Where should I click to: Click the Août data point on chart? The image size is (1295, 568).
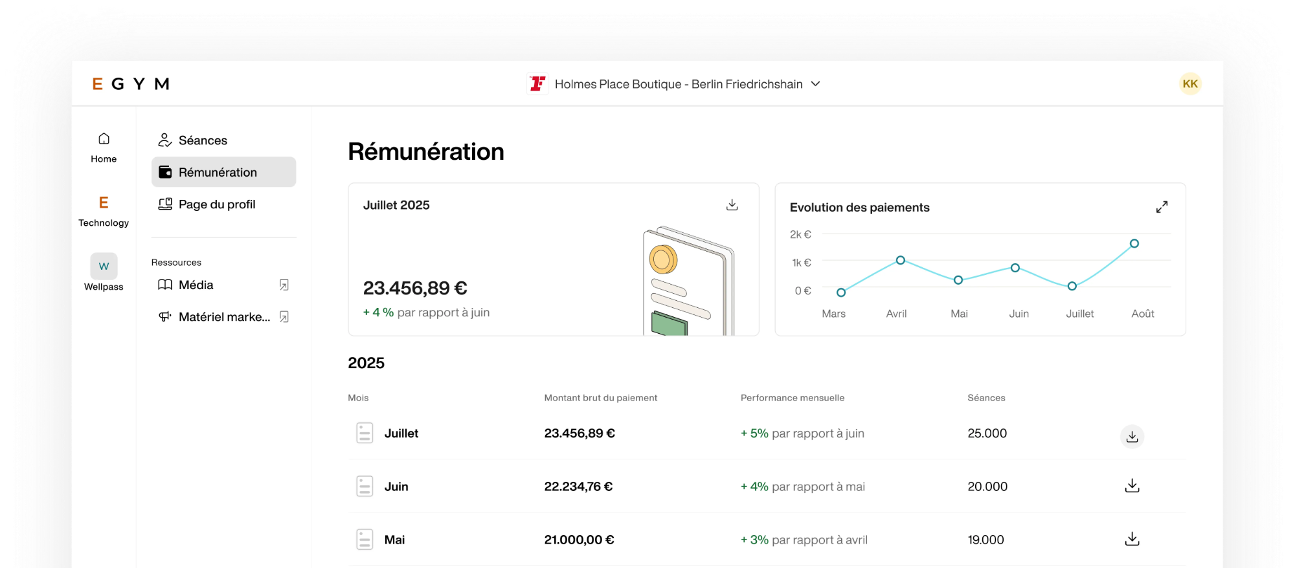[x=1134, y=244]
